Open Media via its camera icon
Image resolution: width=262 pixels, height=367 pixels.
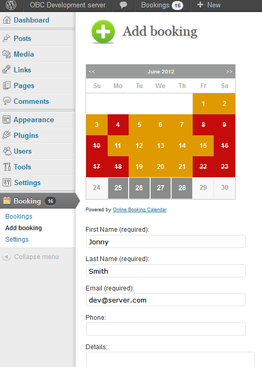[x=7, y=54]
